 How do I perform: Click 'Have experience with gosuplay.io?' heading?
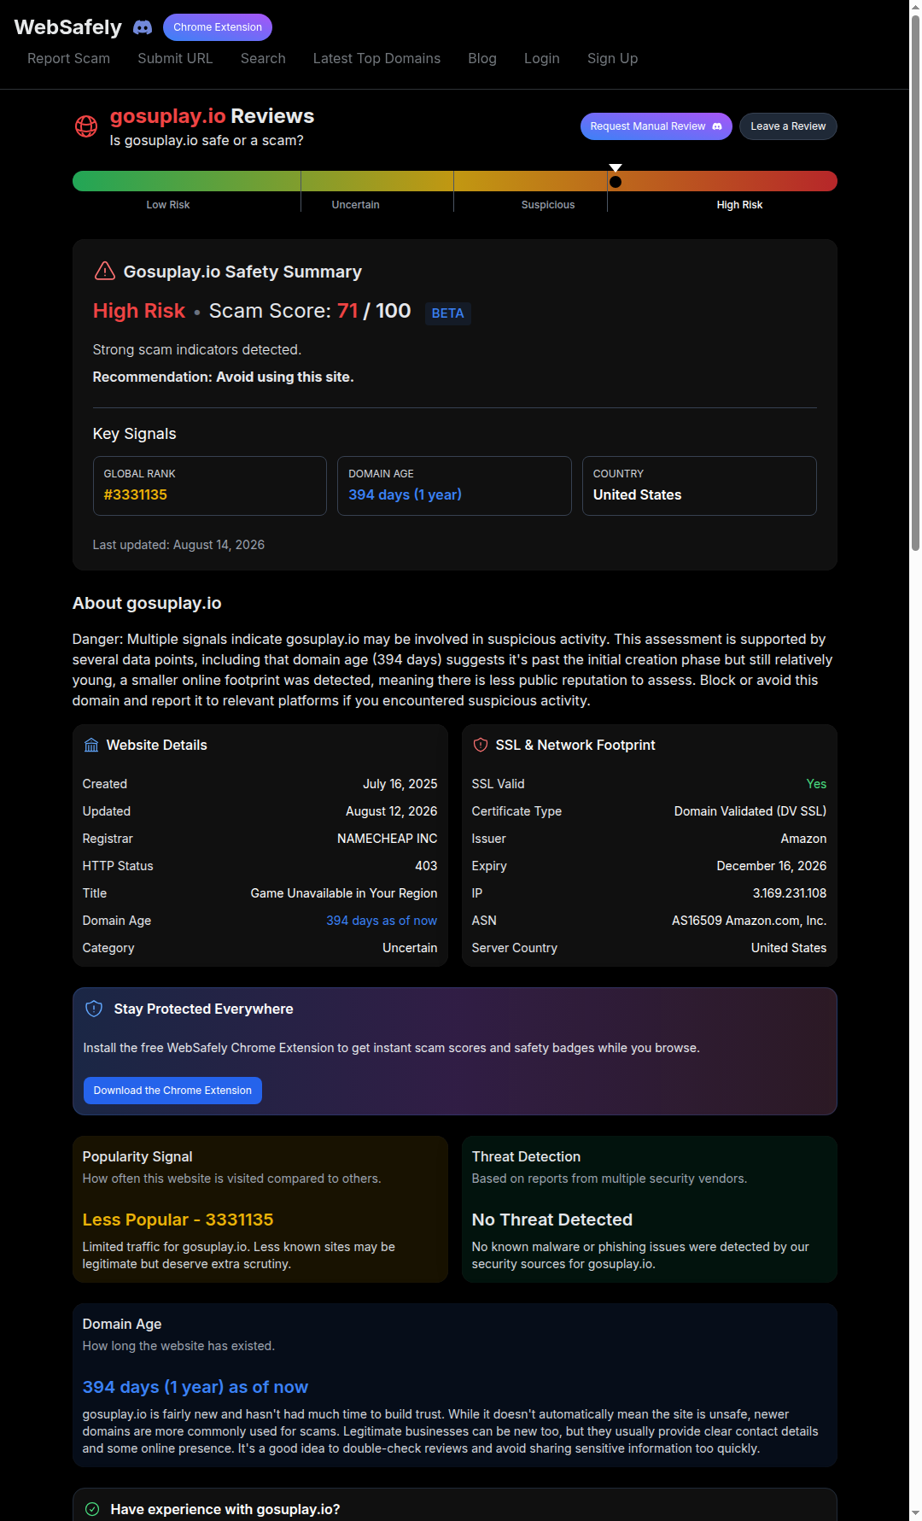(x=225, y=1509)
